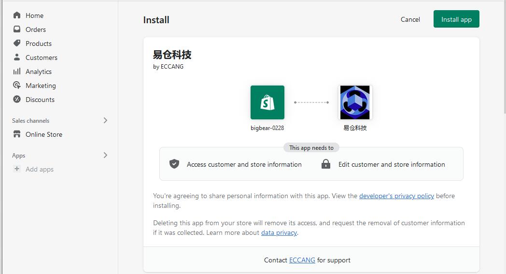Image resolution: width=506 pixels, height=274 pixels.
Task: Click the Orders inbox icon
Action: click(17, 29)
